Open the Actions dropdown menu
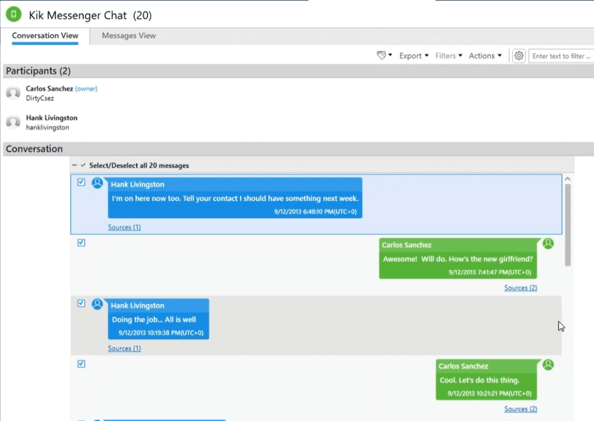Viewport: 594px width, 421px height. (x=485, y=56)
